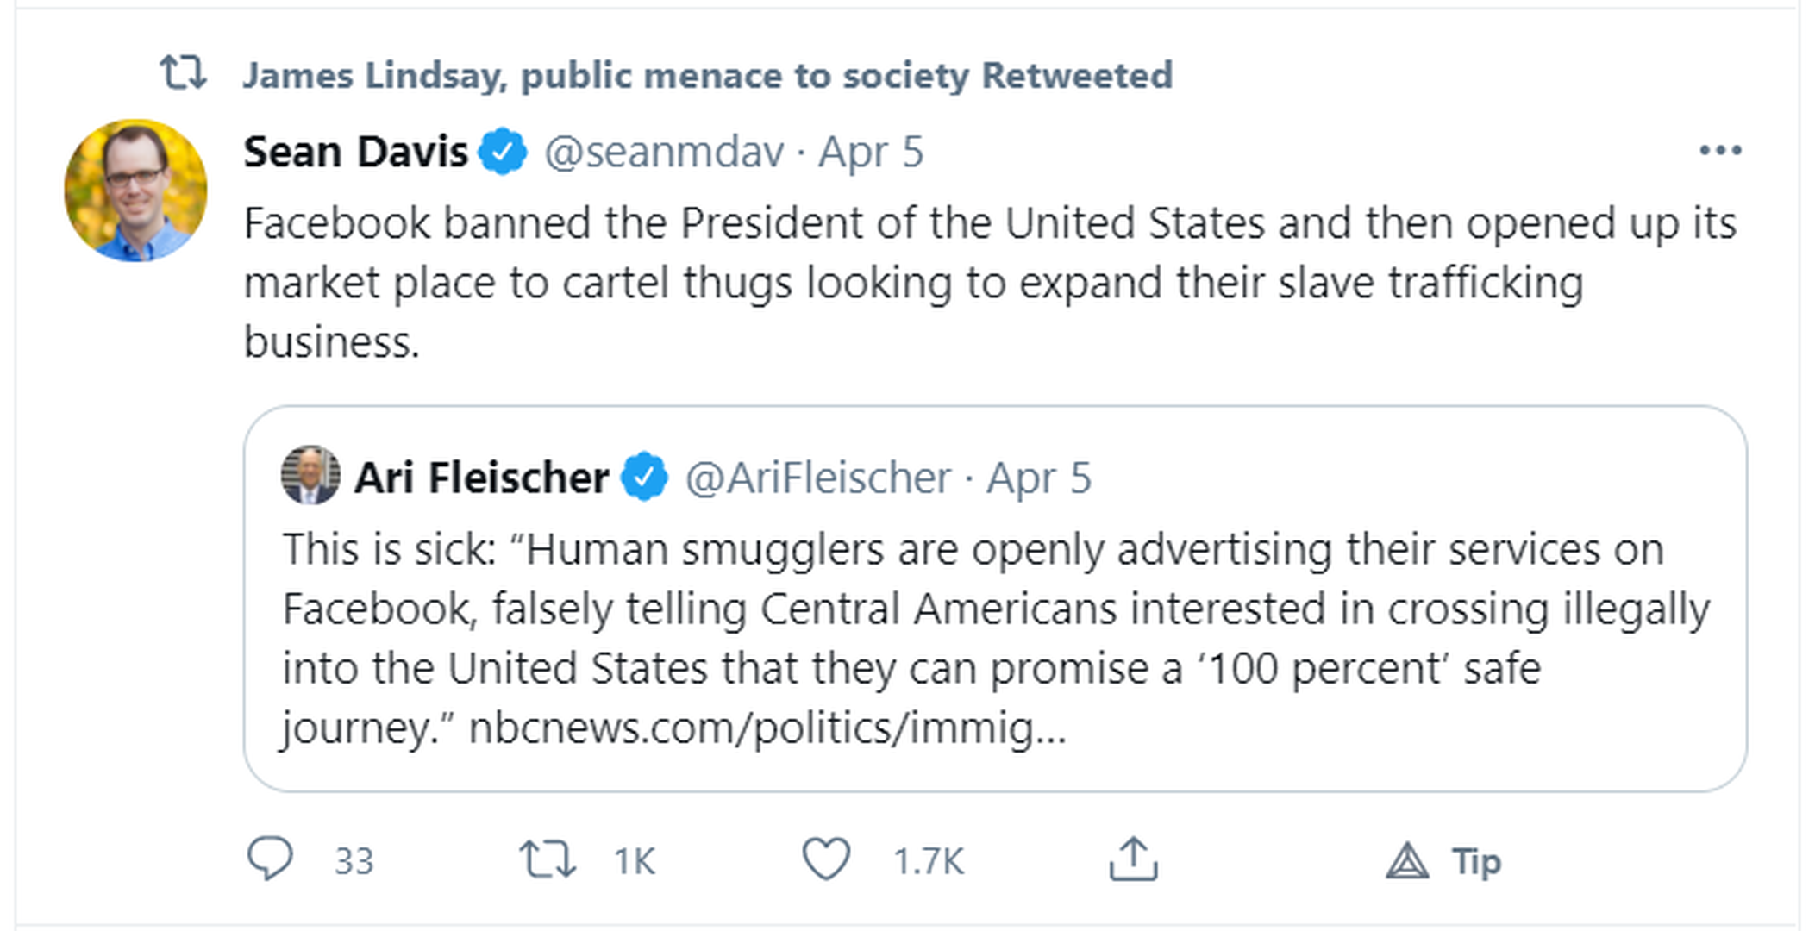Click the Apr 5 timestamp on Sean's tweet
The image size is (1815, 931).
click(871, 153)
